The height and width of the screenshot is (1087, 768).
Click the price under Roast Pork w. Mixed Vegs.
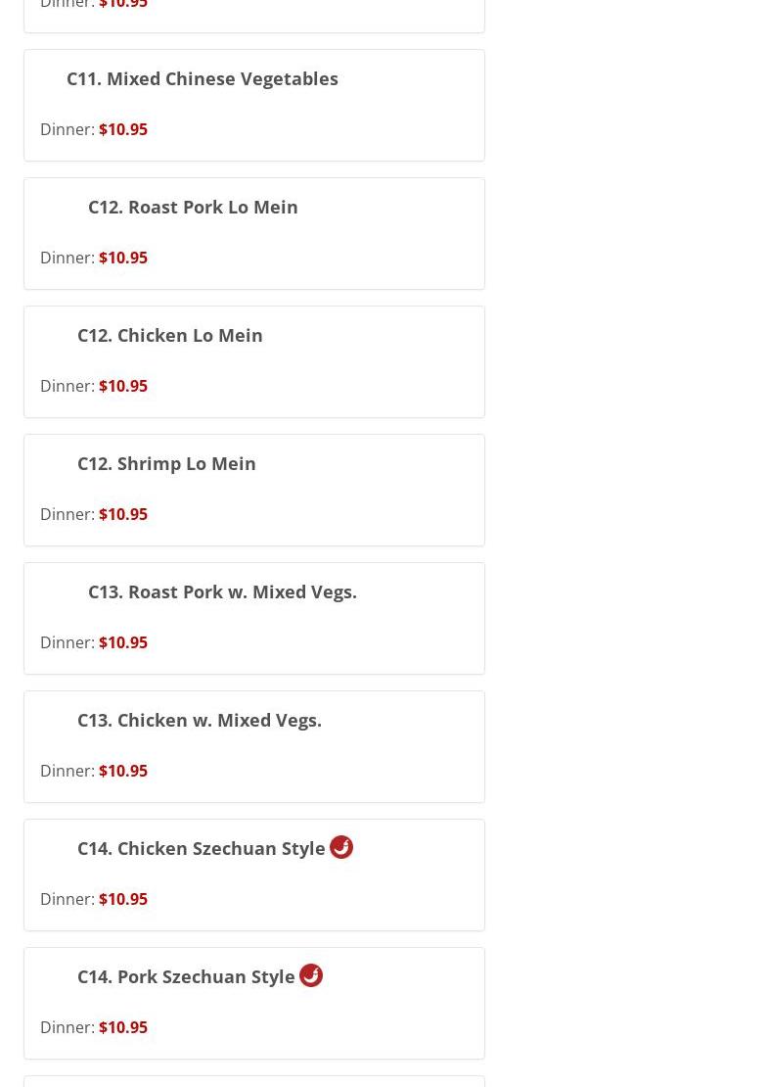click(x=123, y=642)
